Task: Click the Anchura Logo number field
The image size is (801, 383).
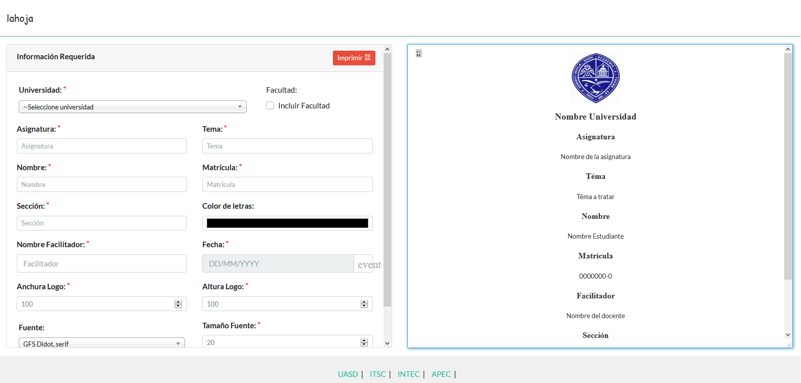Action: point(102,304)
